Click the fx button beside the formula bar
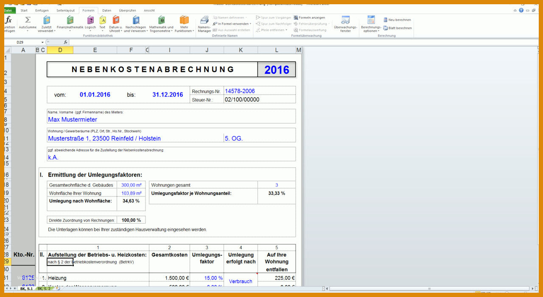The image size is (543, 297). pos(66,42)
